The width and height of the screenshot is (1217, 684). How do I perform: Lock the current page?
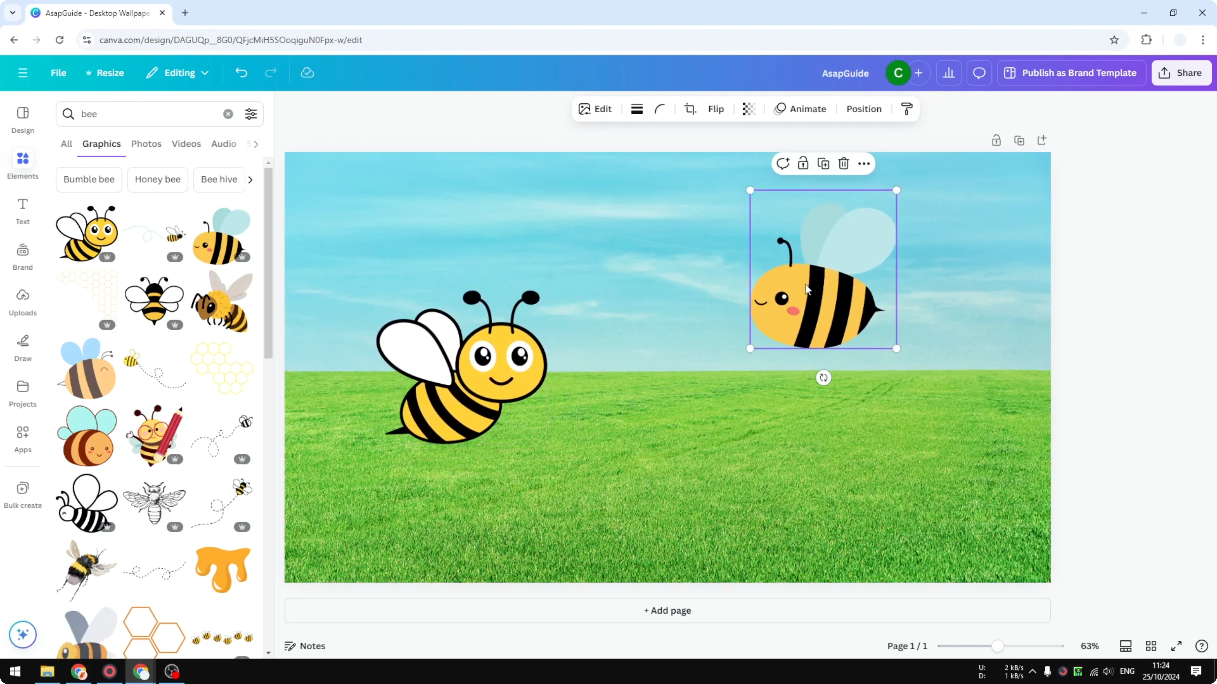coord(996,140)
